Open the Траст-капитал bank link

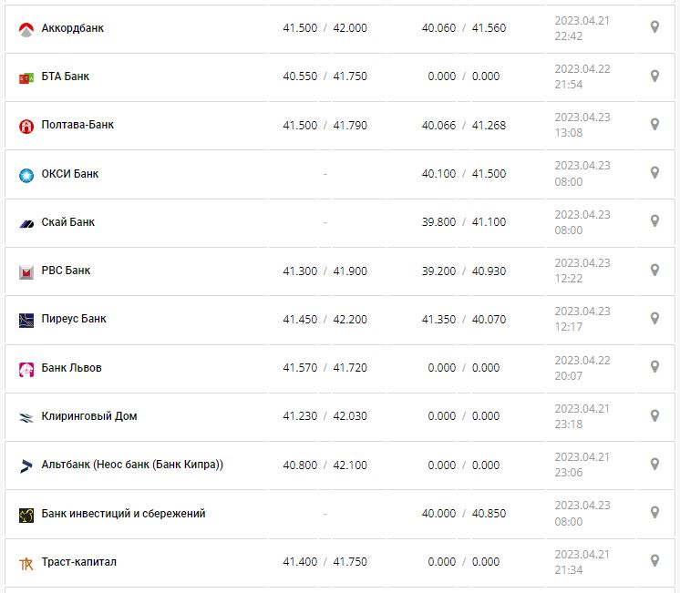click(x=79, y=561)
